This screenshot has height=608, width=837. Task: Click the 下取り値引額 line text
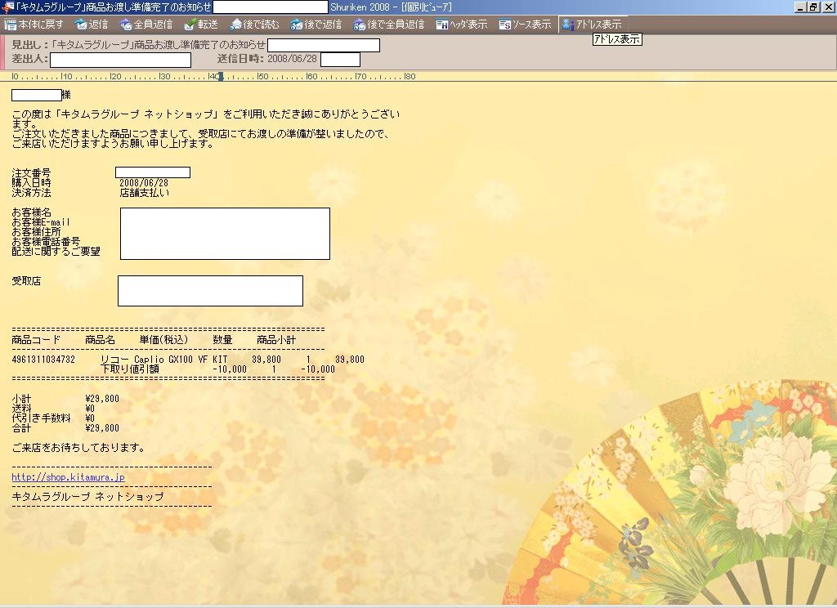[x=130, y=369]
